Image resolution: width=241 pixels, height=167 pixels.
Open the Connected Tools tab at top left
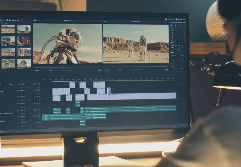pos(16,20)
